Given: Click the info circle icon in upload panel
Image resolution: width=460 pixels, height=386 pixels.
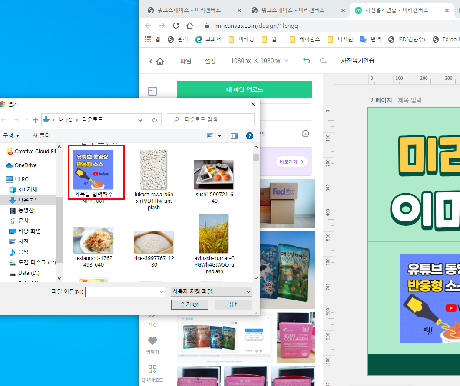Looking at the screenshot, I should tap(305, 134).
